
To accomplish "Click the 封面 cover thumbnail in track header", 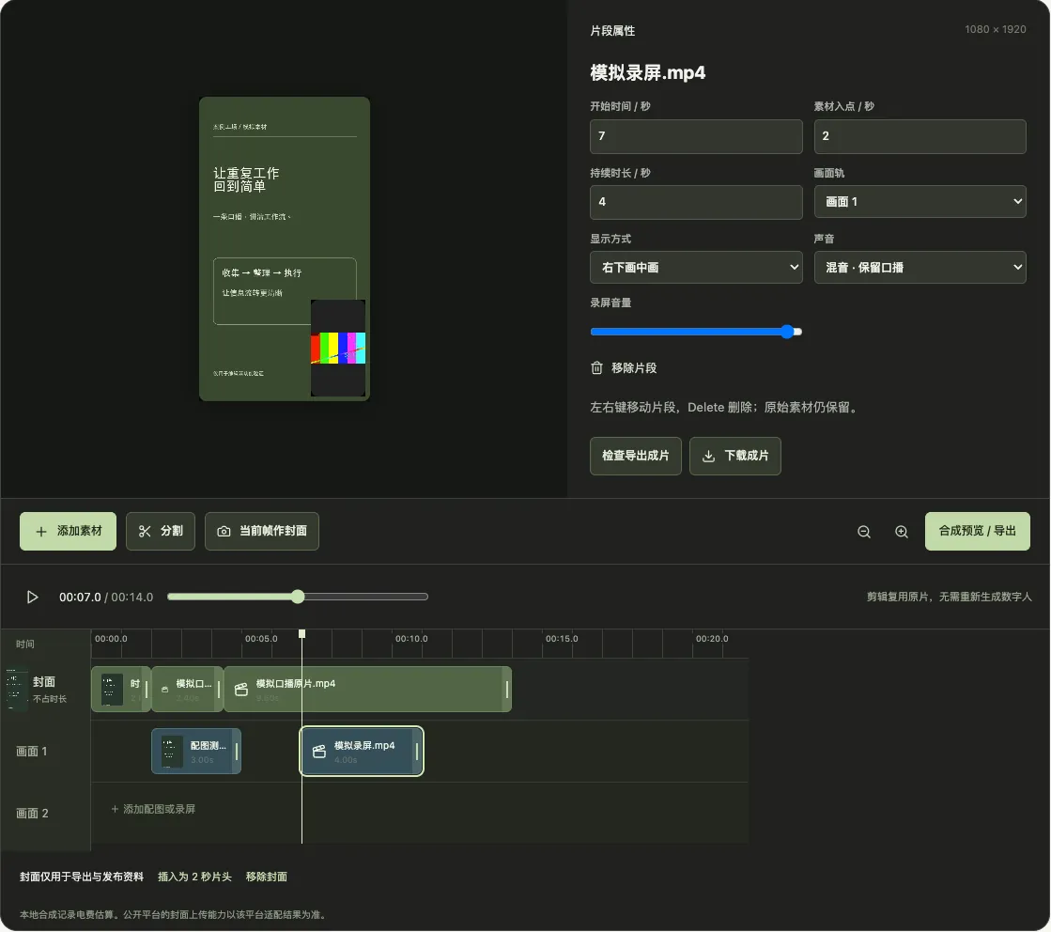I will point(15,689).
